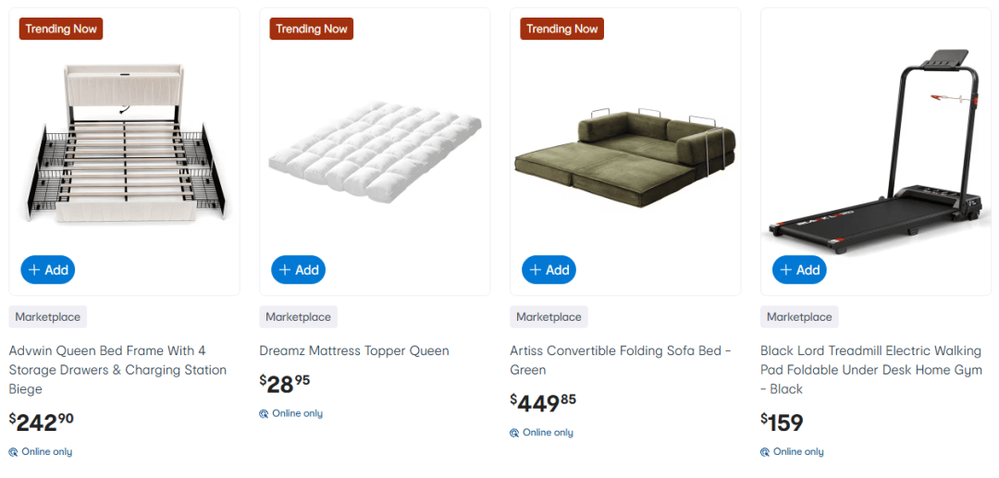Open Artiss Convertible Folding Sofa Bed link
The width and height of the screenshot is (999, 478).
tap(621, 361)
